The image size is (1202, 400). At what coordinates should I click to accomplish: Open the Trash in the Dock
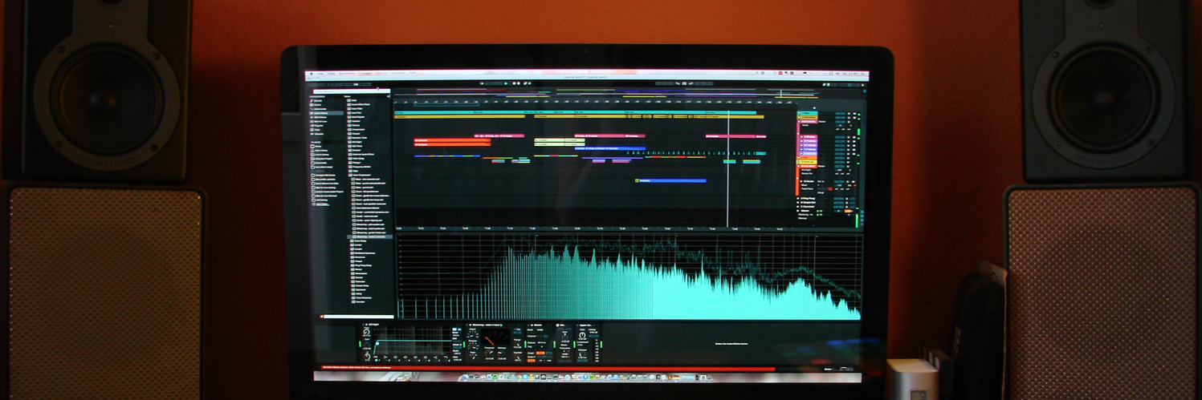pos(709,377)
